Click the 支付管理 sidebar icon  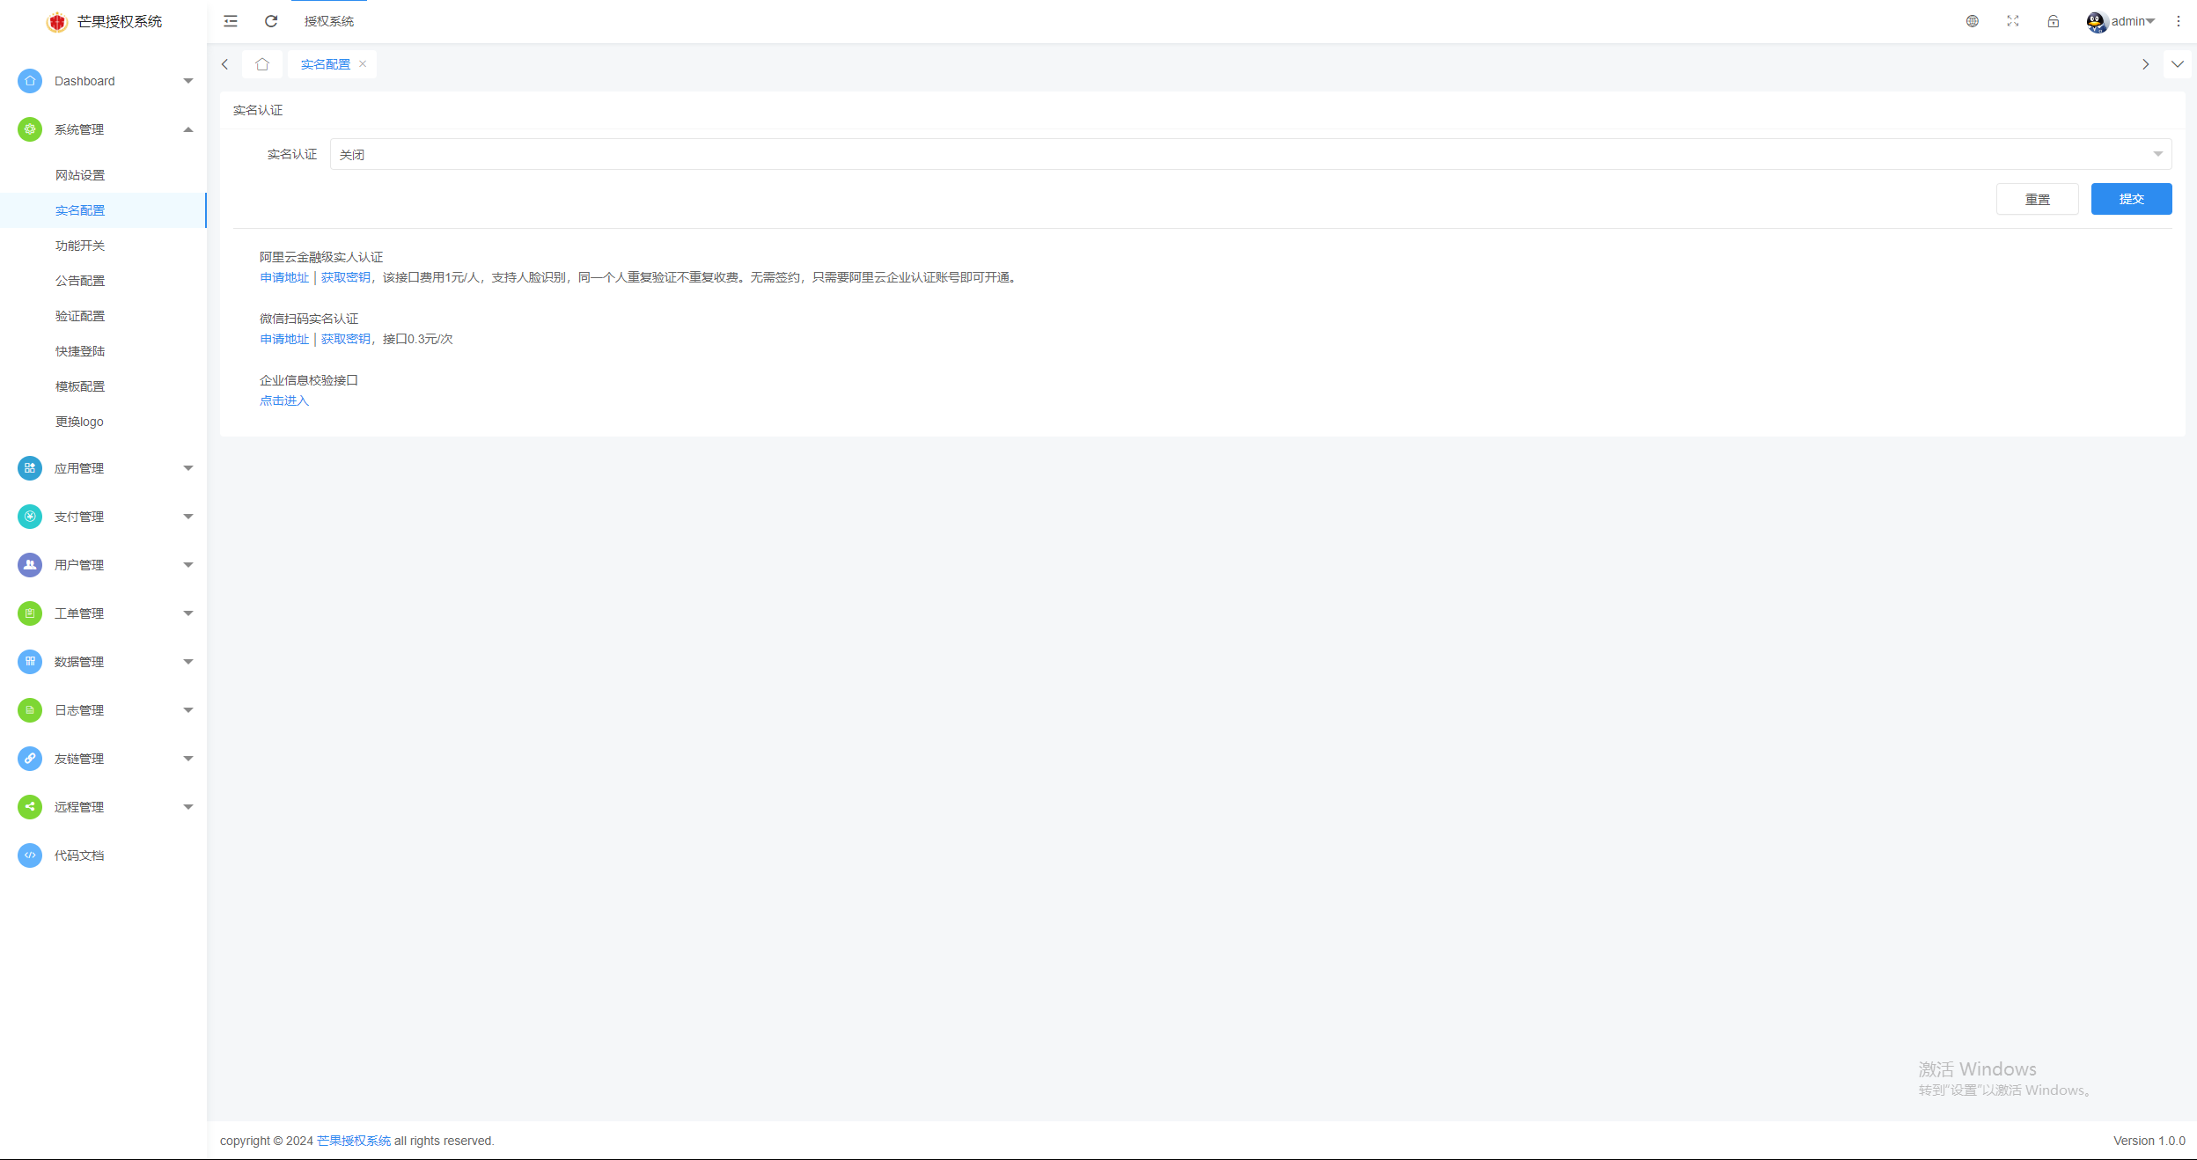(x=30, y=517)
